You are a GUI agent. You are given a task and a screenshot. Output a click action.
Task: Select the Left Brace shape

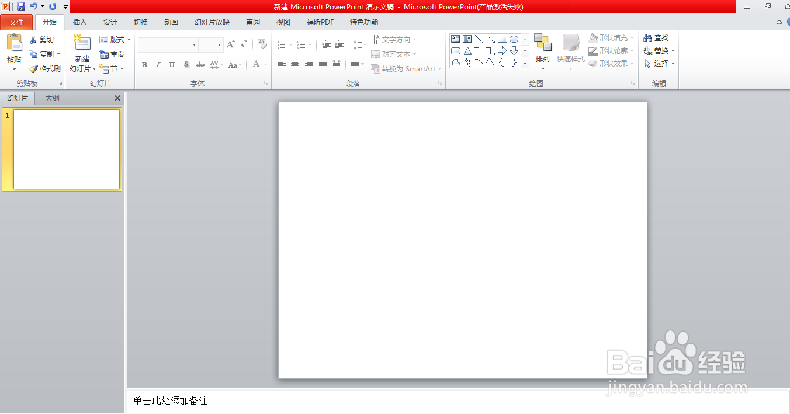point(502,63)
